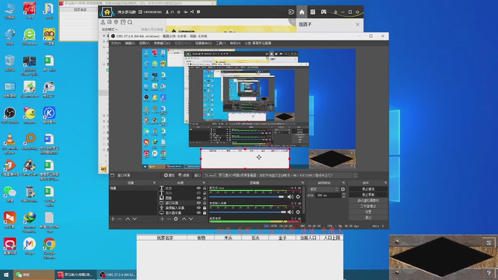Click the star favorite icon in YY header
The height and width of the screenshot is (280, 498).
[x=179, y=12]
